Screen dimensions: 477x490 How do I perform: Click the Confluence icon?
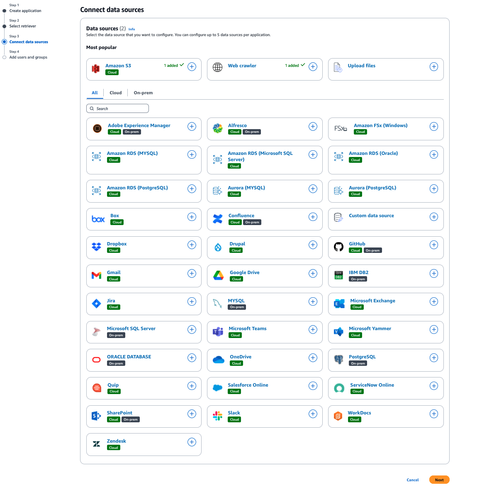point(218,217)
